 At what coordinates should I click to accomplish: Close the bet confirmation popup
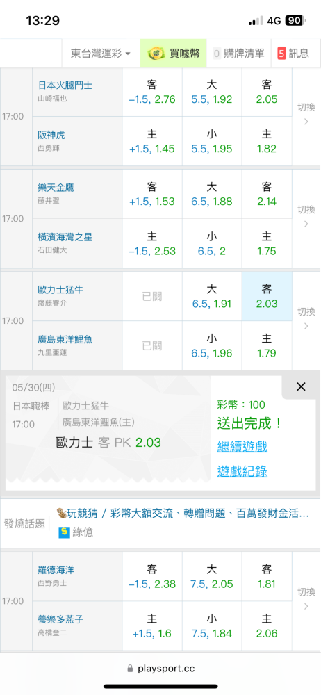301,386
